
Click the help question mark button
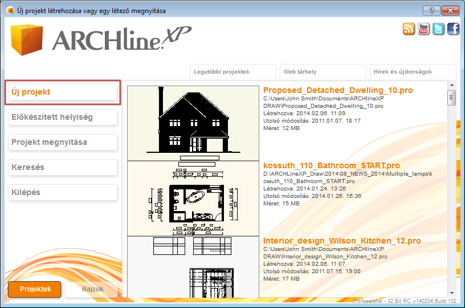coord(431,11)
